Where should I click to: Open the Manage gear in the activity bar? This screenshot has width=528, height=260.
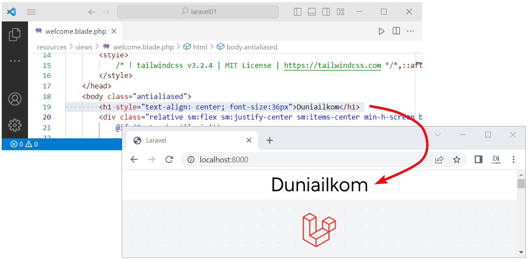[15, 125]
